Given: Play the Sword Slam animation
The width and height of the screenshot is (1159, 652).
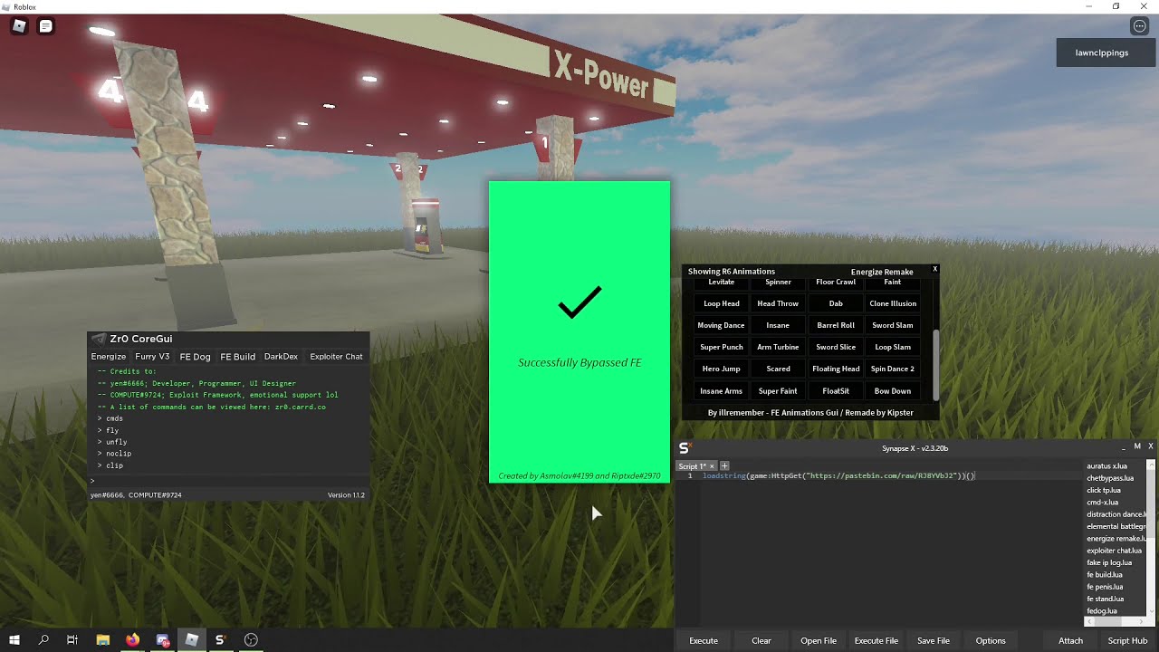Looking at the screenshot, I should pos(893,325).
